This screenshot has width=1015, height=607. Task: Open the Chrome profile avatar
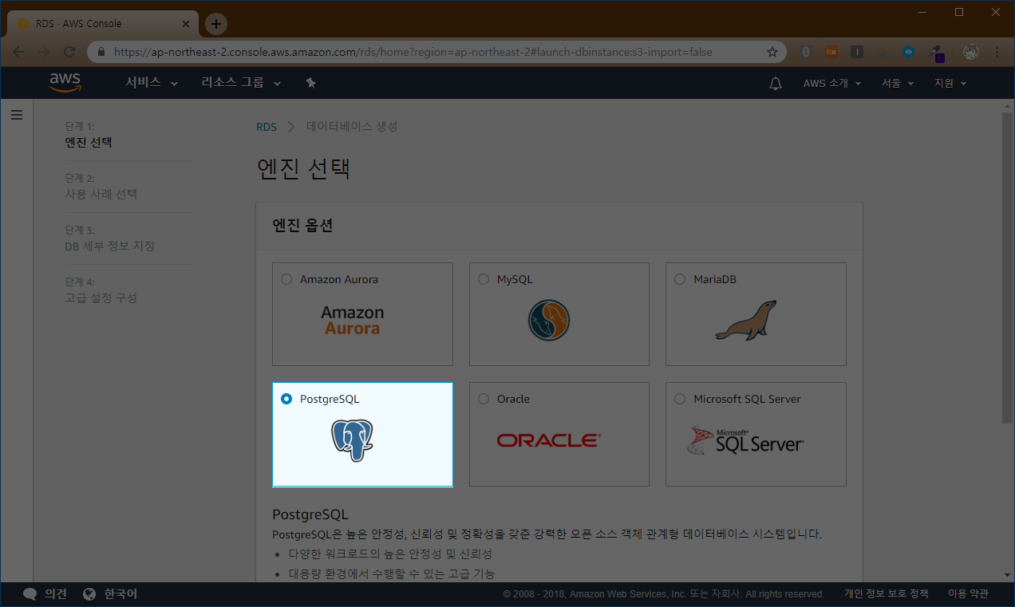(x=971, y=52)
